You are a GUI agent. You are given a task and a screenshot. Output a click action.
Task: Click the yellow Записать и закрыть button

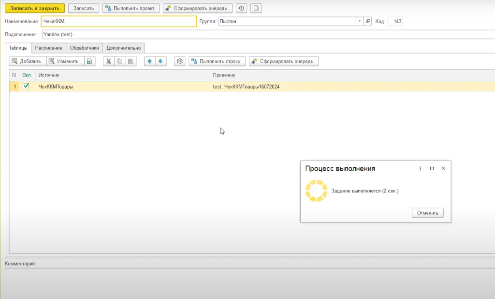[35, 8]
